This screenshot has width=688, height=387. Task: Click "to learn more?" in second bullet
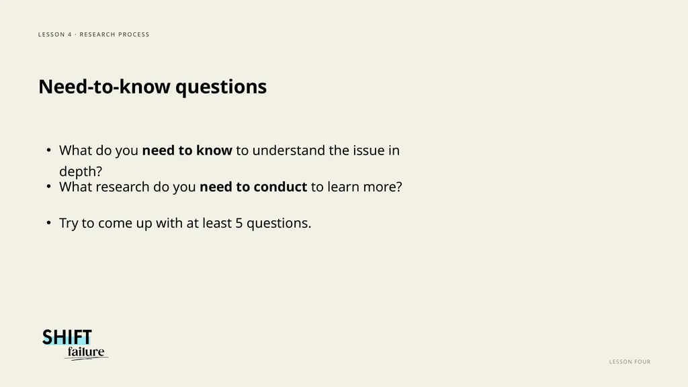pyautogui.click(x=356, y=187)
